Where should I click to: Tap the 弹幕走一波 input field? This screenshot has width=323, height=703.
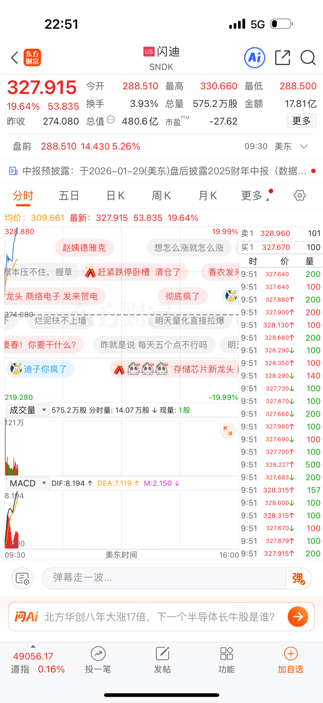(x=164, y=578)
